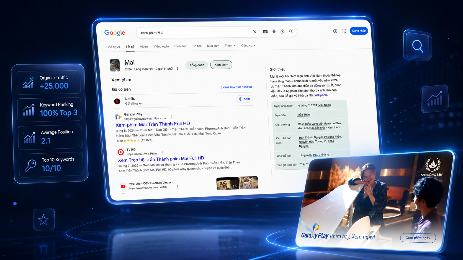
Task: Open the YouTube result's three-dot menu
Action: click(x=178, y=186)
